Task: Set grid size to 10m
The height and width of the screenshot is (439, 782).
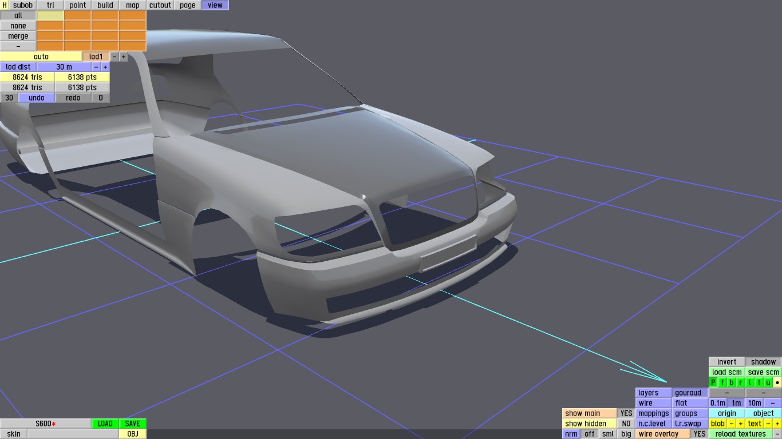Action: tap(755, 403)
